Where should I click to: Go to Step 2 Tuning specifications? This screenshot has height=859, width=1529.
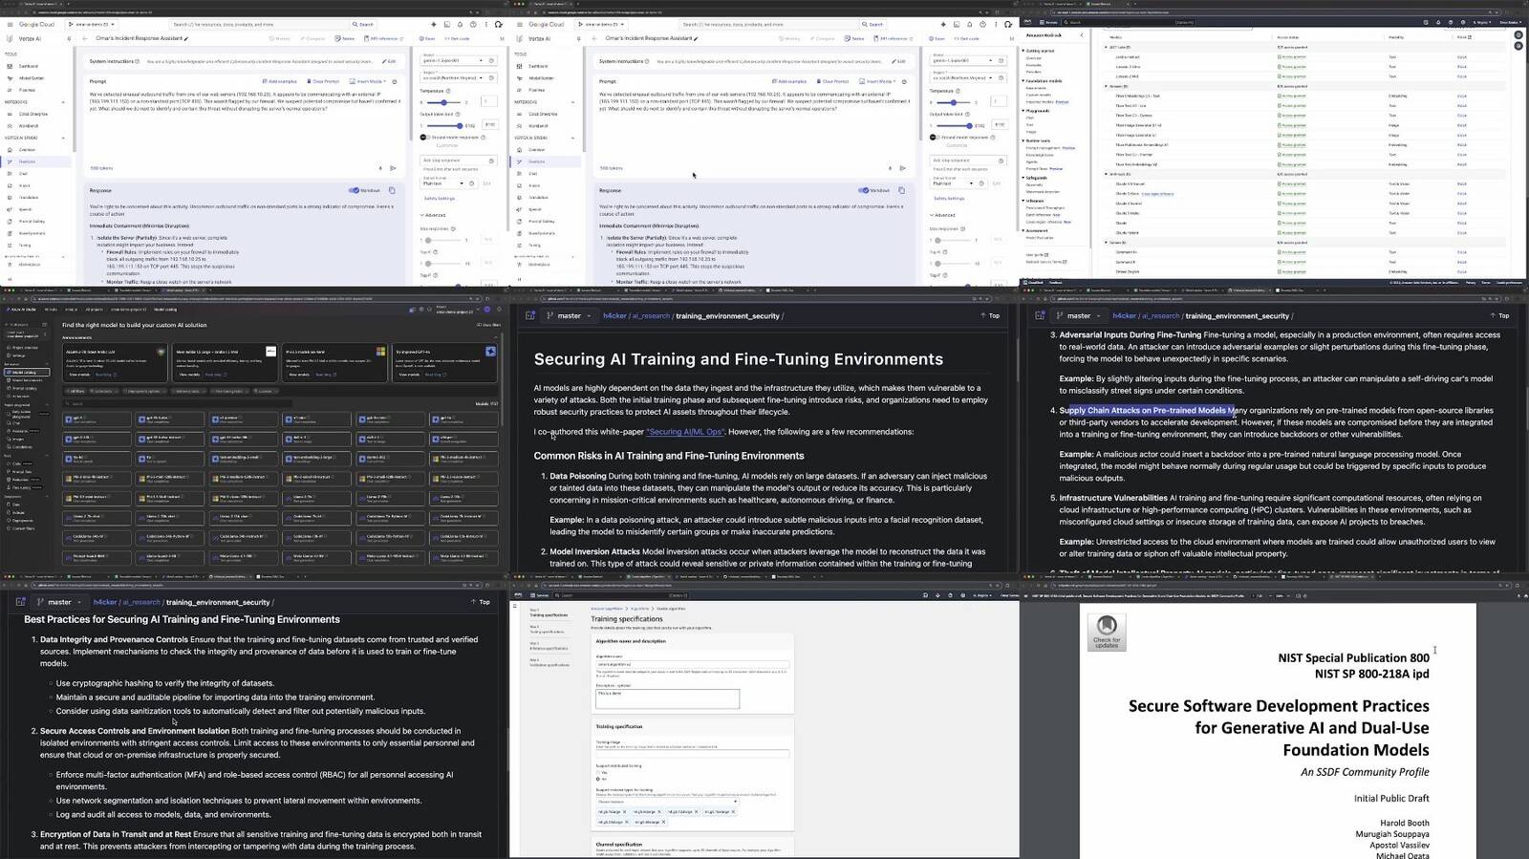547,630
